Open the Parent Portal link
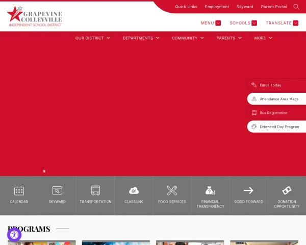 click(x=274, y=7)
